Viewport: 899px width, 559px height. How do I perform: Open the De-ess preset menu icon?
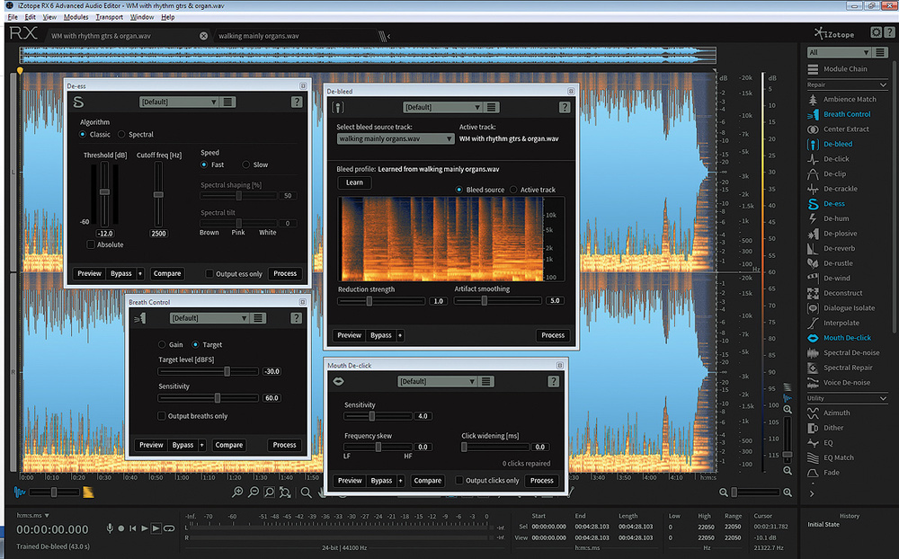pos(227,102)
